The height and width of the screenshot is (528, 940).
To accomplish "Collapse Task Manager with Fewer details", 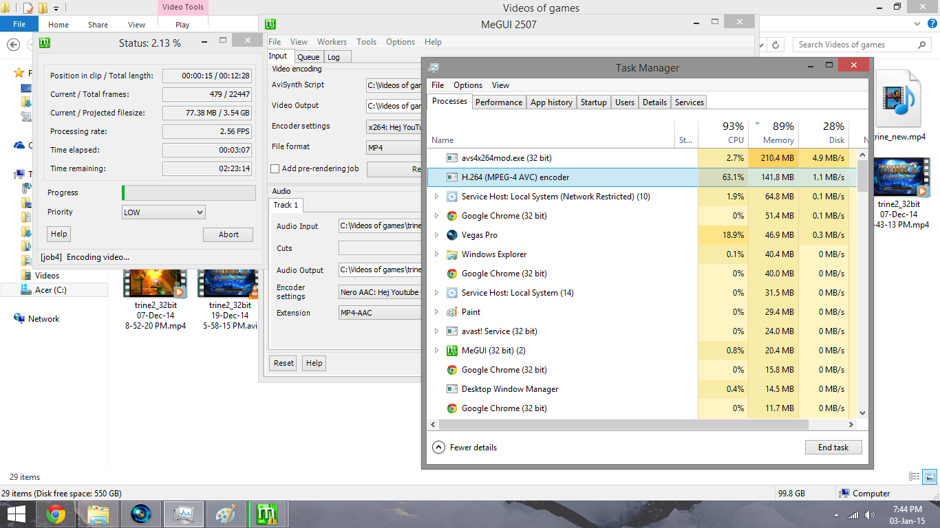I will tap(464, 448).
